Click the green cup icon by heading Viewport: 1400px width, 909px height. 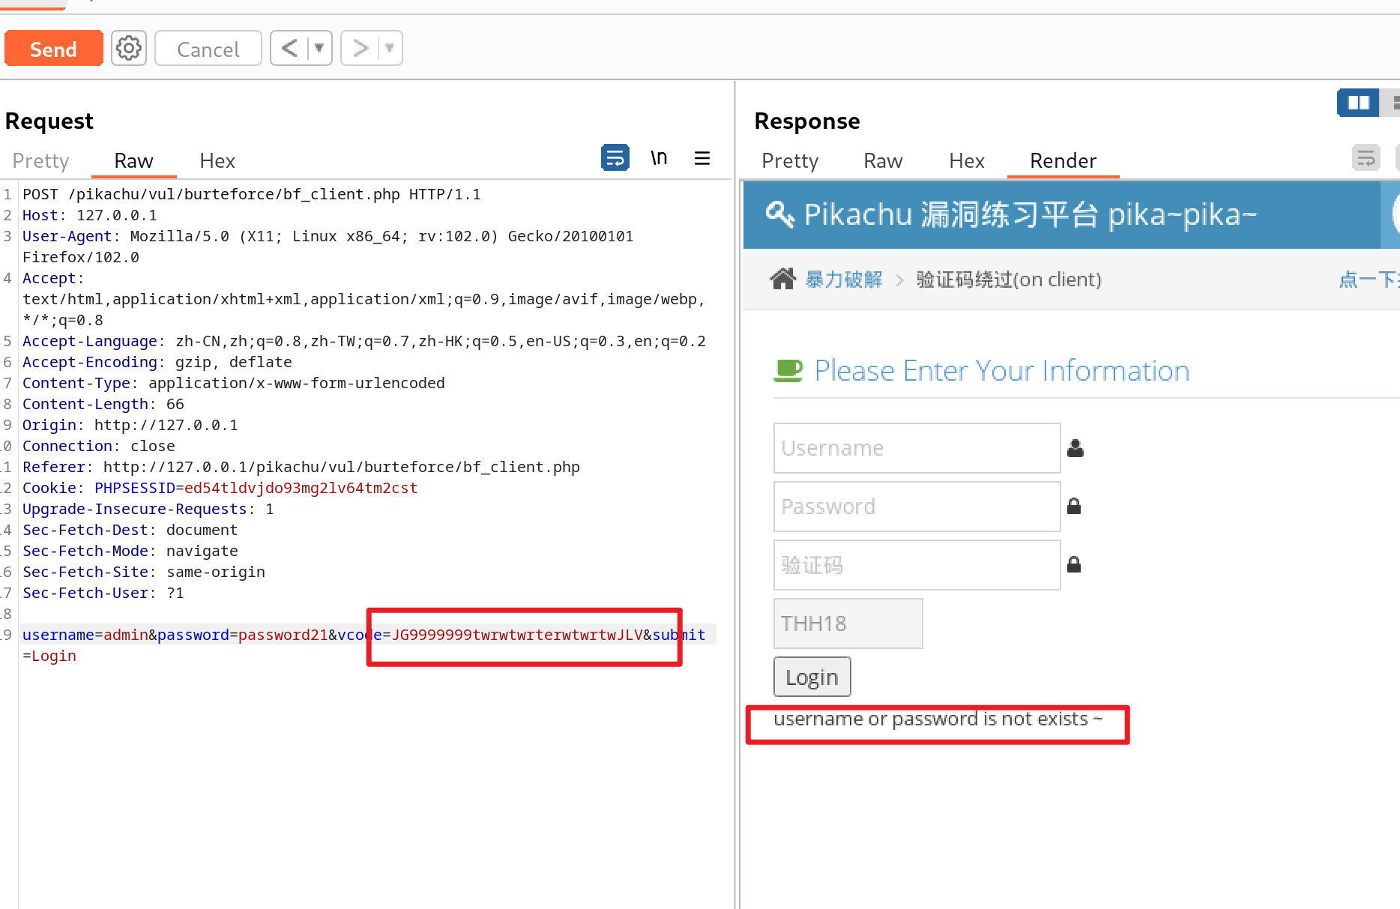[788, 370]
